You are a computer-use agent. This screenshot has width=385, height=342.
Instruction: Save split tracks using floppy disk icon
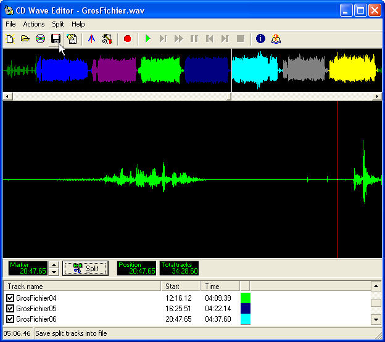[x=56, y=39]
